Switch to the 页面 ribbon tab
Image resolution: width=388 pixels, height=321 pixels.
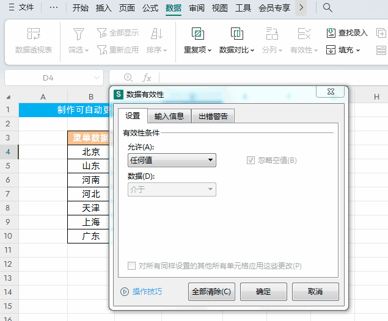point(127,8)
